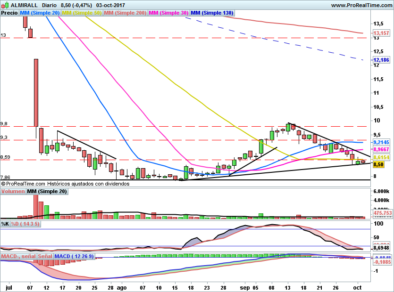
Task: Click the ProRealTime.com históricos ajustados text
Action: (65, 184)
